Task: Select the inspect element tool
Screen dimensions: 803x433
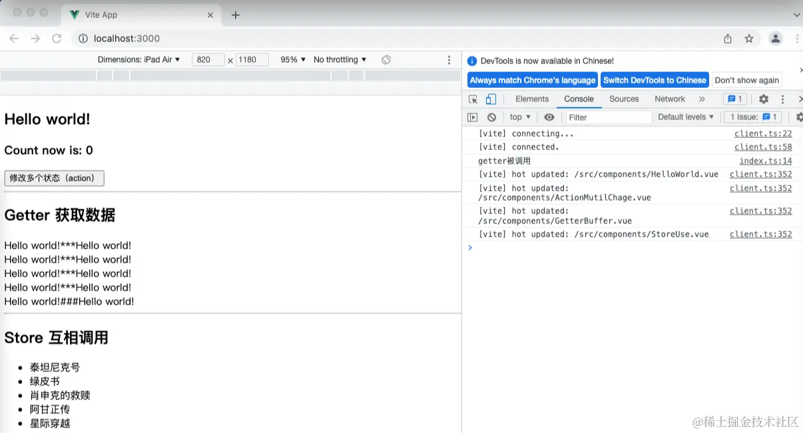Action: click(x=473, y=99)
